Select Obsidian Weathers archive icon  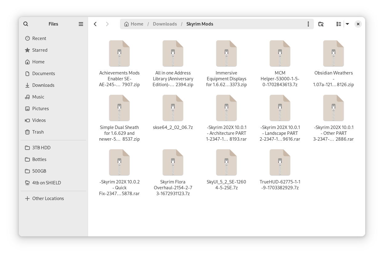coord(334,54)
